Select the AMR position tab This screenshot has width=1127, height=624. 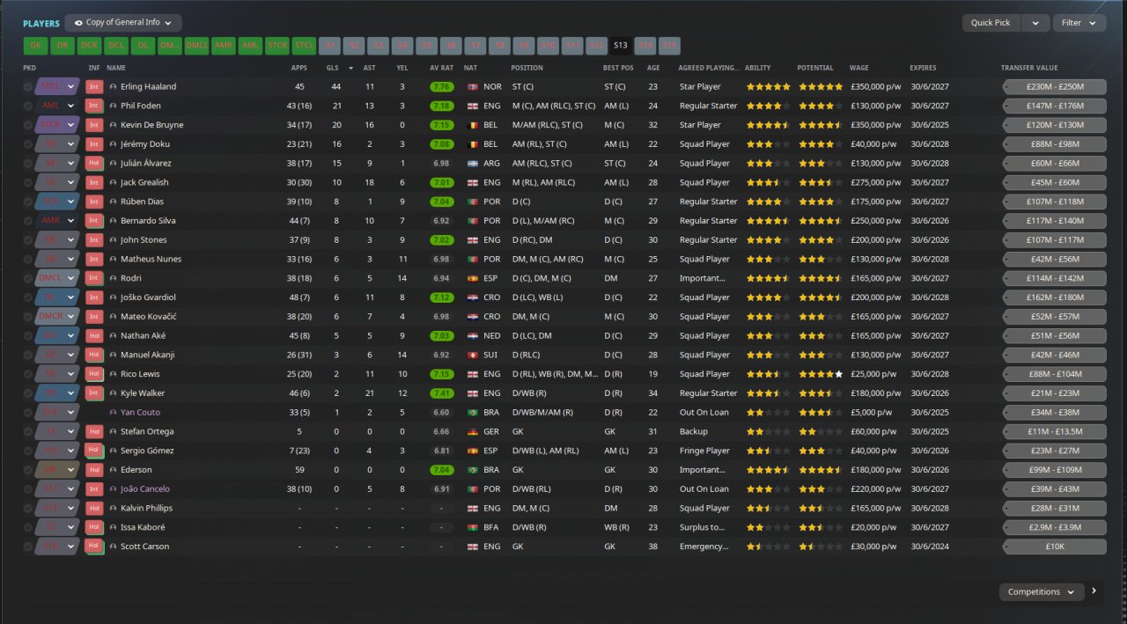point(224,45)
